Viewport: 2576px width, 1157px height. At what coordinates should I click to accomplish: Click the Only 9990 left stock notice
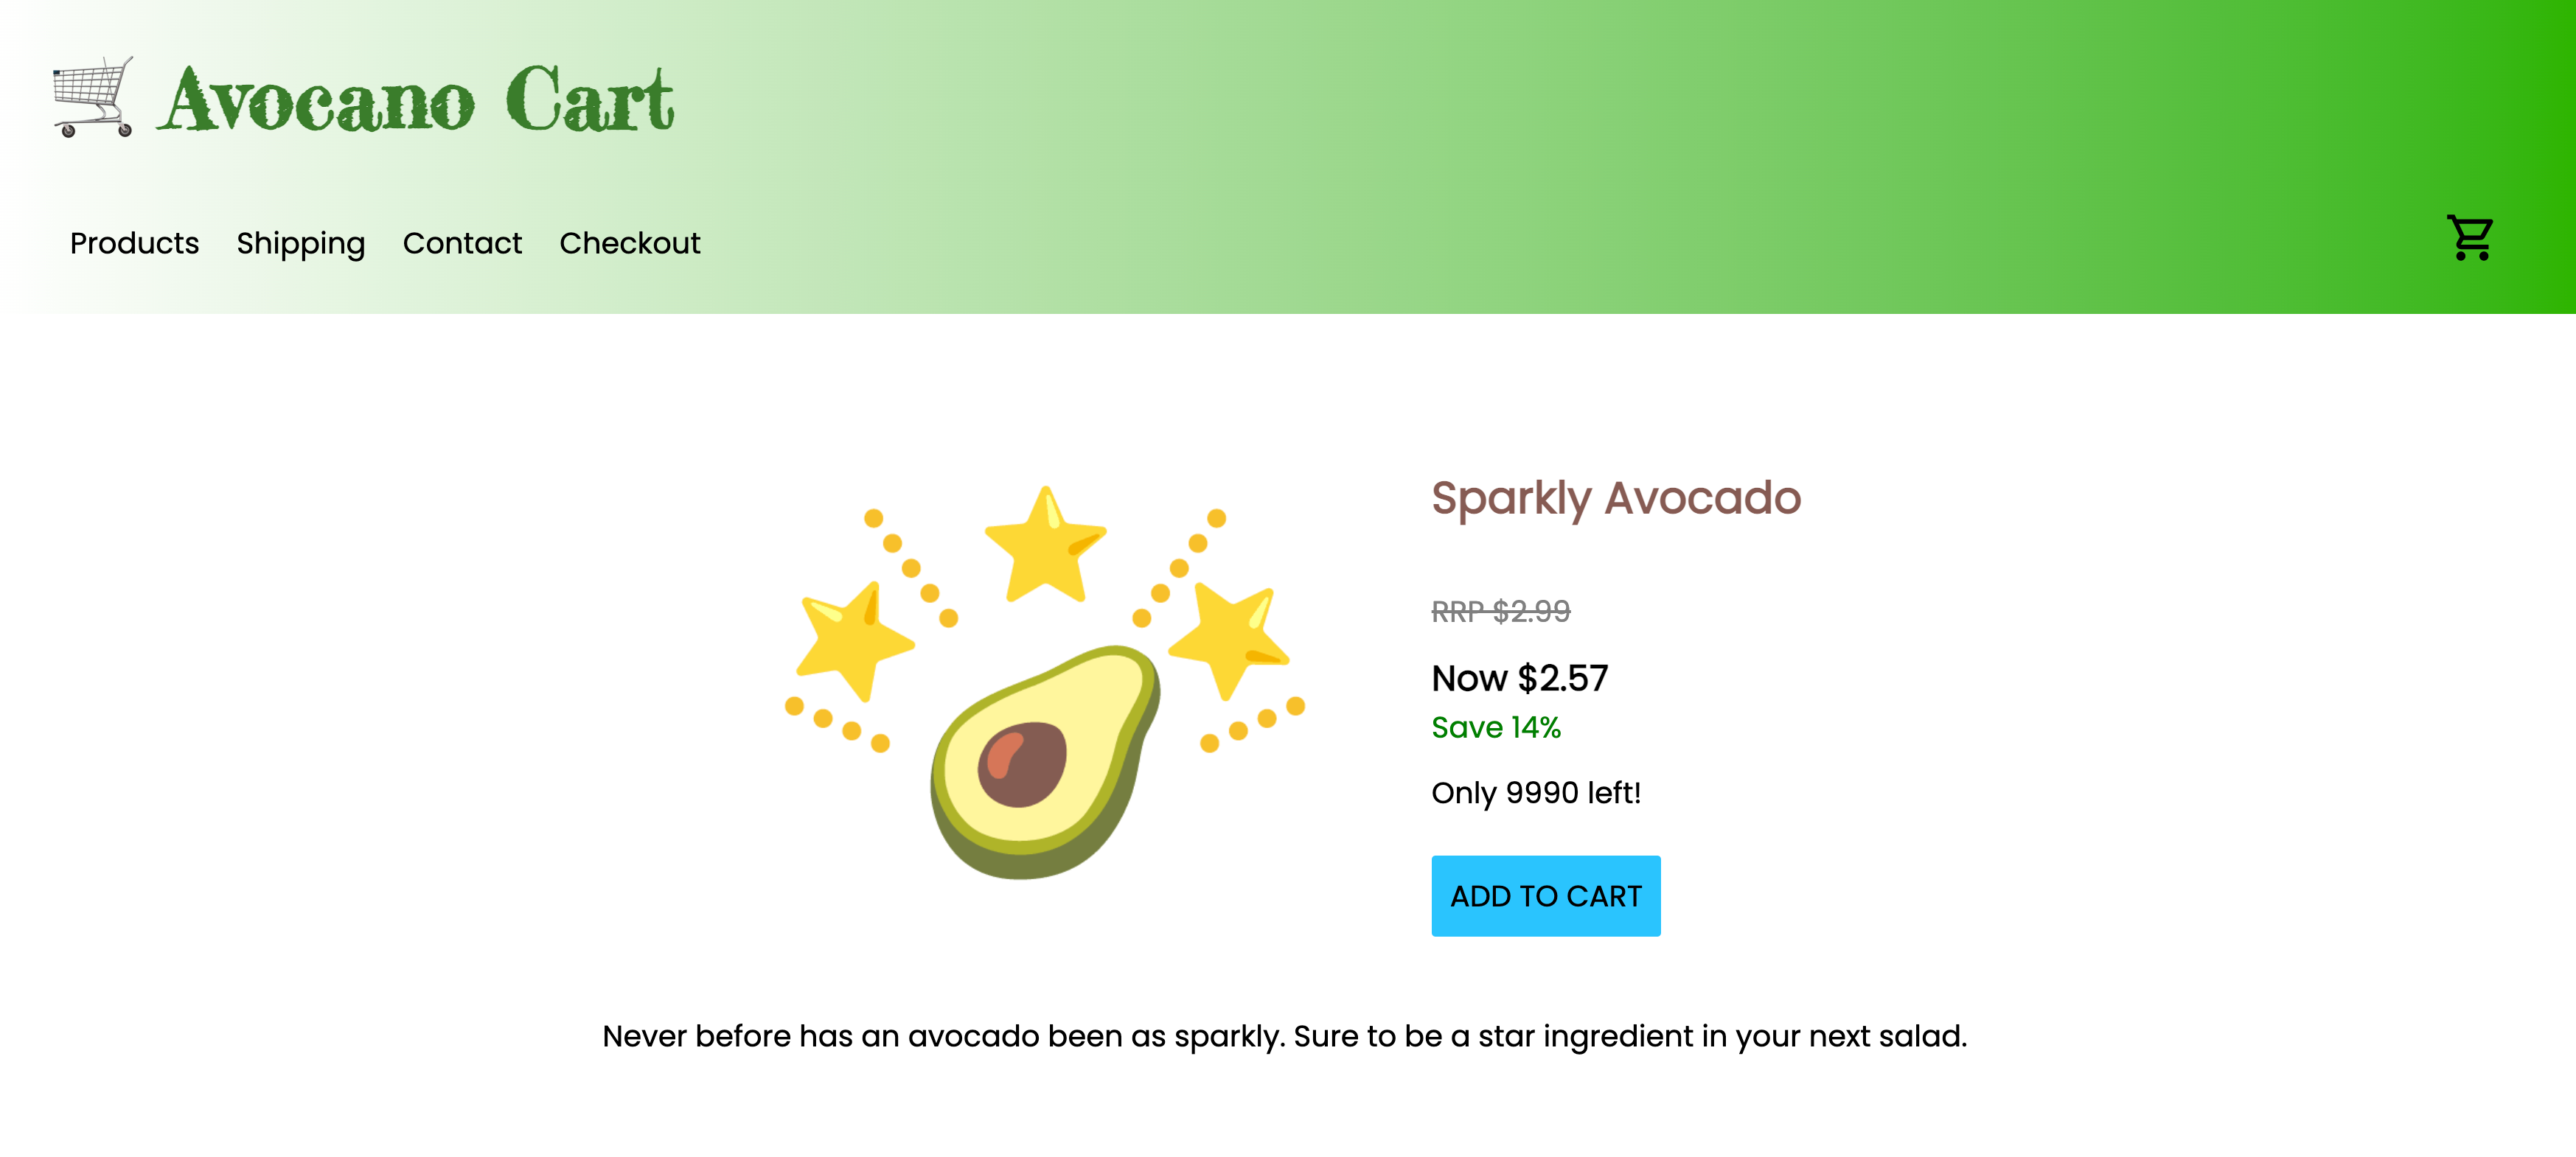[1537, 792]
